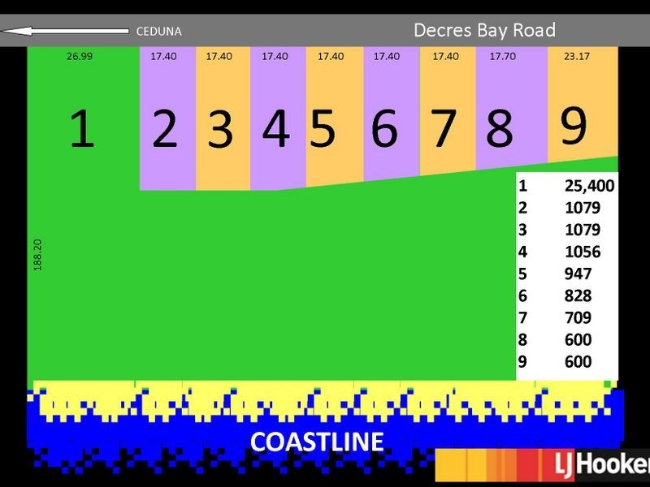Viewport: 650px width, 487px height.
Task: Click the CEDUNA direction label
Action: tap(158, 32)
